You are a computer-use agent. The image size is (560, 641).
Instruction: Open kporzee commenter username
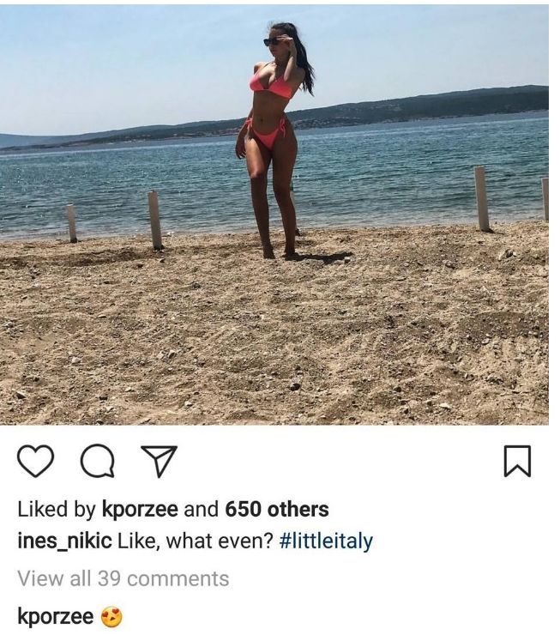[56, 616]
